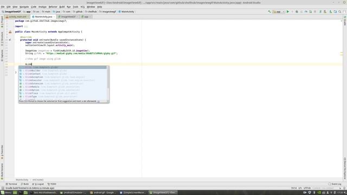Switch to Android Emulator window in taskbar
The height and width of the screenshot is (195, 347).
tap(73, 193)
